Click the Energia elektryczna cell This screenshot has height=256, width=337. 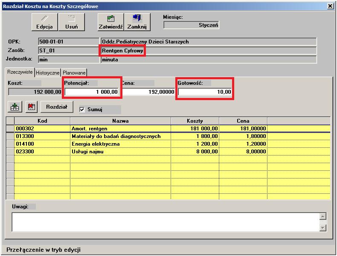point(121,144)
